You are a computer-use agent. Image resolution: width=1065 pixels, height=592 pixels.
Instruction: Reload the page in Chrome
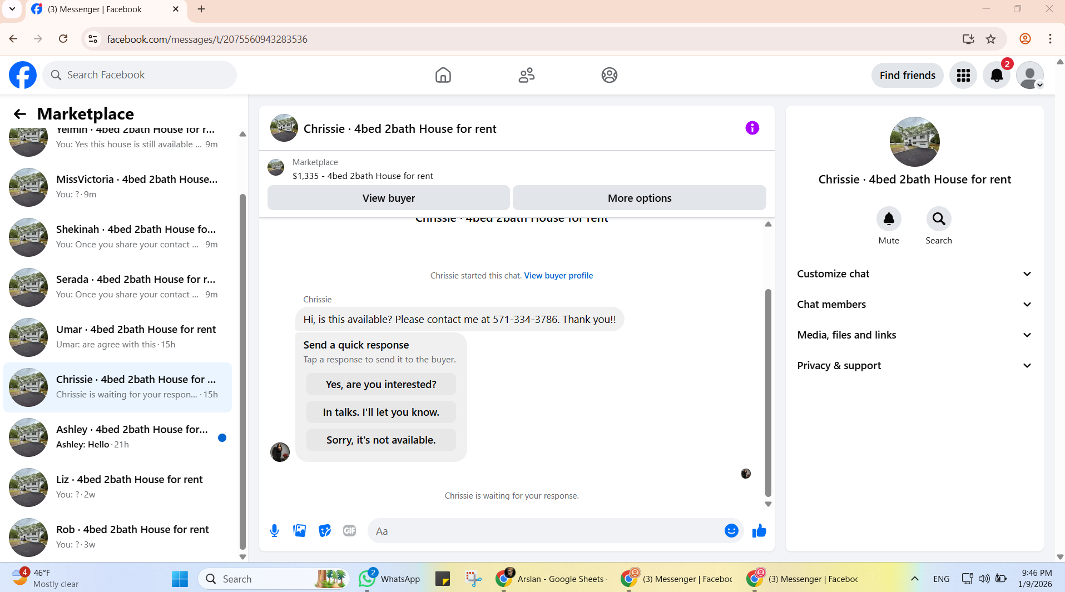click(x=63, y=39)
